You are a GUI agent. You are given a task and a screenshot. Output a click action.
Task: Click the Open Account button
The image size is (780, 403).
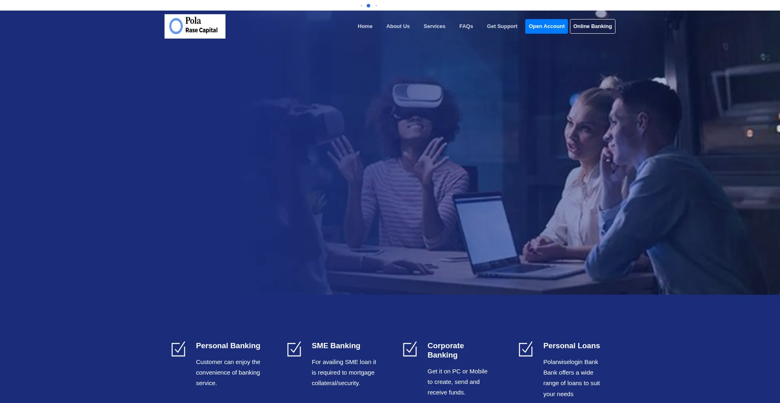(546, 26)
